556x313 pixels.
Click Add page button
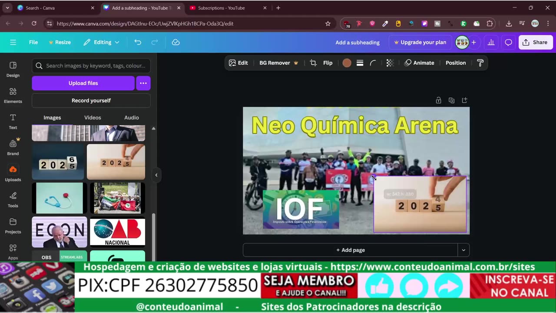pos(350,250)
